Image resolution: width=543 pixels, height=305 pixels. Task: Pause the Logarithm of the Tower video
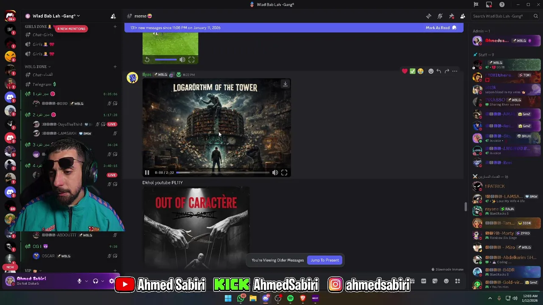pyautogui.click(x=147, y=172)
